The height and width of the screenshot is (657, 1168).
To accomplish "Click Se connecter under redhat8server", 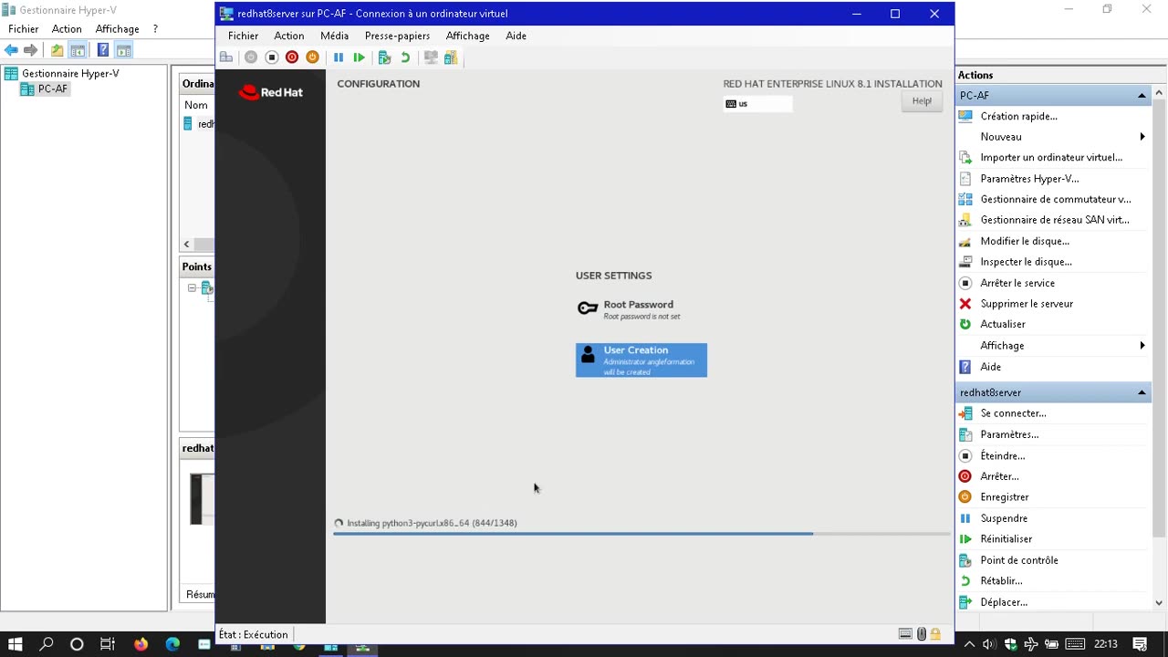I will pyautogui.click(x=1013, y=413).
